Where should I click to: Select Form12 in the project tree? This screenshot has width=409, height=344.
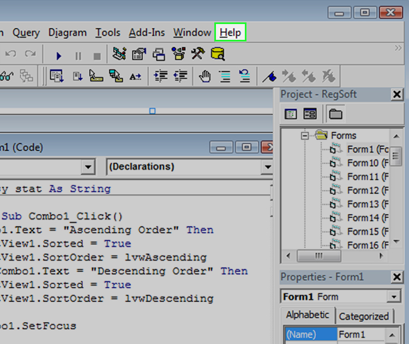tap(363, 191)
